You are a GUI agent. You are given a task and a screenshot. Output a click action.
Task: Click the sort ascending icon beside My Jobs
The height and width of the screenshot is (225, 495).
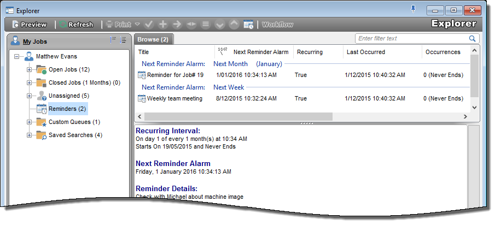pyautogui.click(x=113, y=40)
